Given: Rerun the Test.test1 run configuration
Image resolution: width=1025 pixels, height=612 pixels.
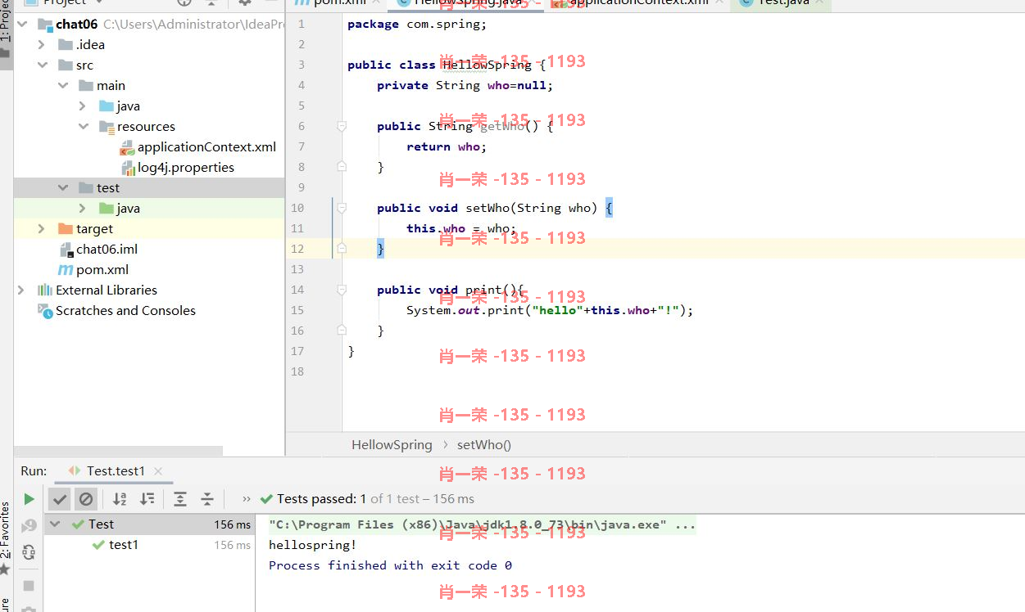Looking at the screenshot, I should coord(29,499).
